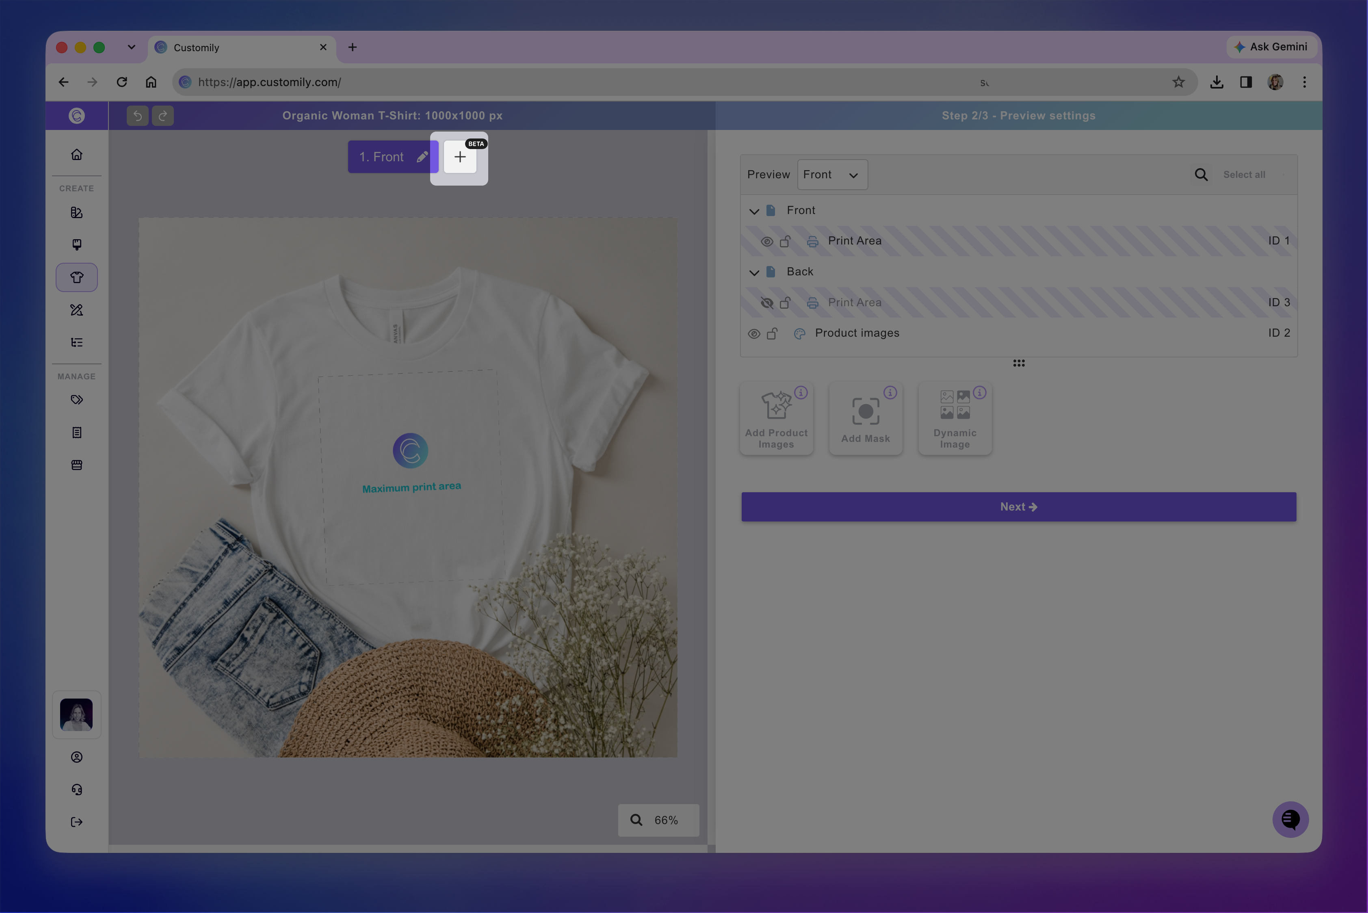Image resolution: width=1368 pixels, height=913 pixels.
Task: Open the Home icon in the Customily sidebar
Action: pos(76,154)
